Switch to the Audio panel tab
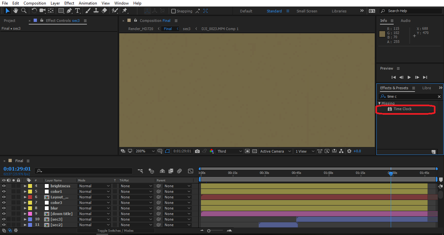The height and width of the screenshot is (235, 444). (405, 21)
